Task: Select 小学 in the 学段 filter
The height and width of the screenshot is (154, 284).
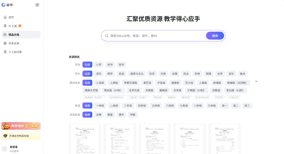Action: (x=99, y=65)
